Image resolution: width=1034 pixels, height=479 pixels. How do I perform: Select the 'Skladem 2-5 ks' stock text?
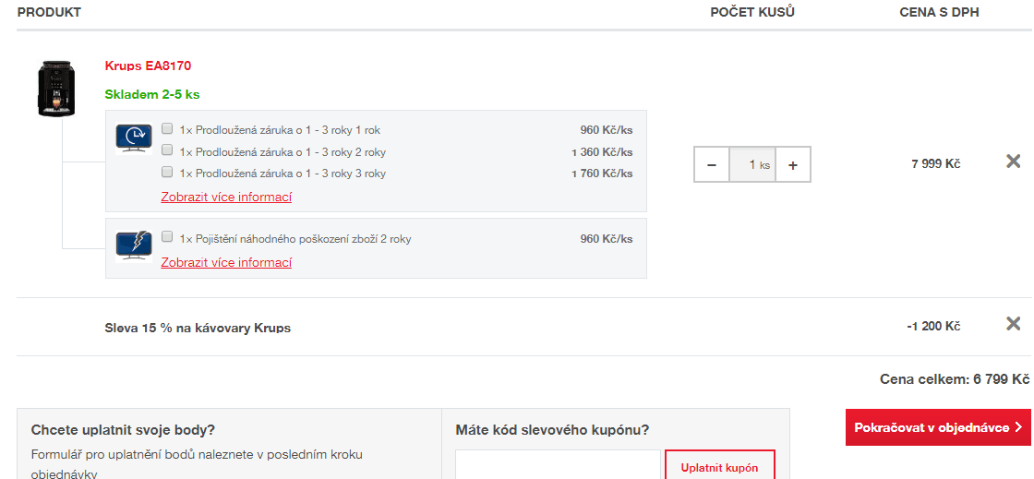[x=152, y=94]
